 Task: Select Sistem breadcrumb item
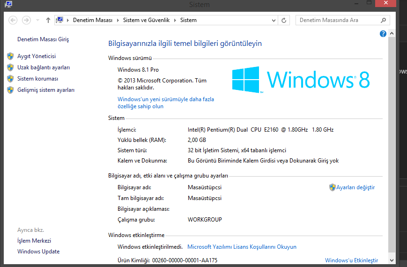pyautogui.click(x=188, y=20)
